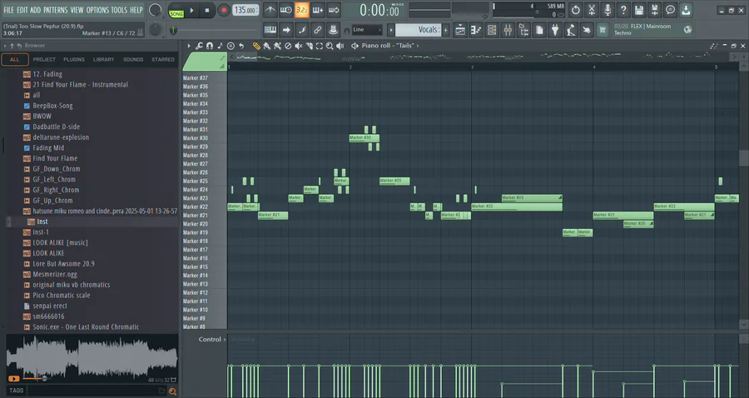
Task: Open the touch controller hand icon
Action: 586,30
